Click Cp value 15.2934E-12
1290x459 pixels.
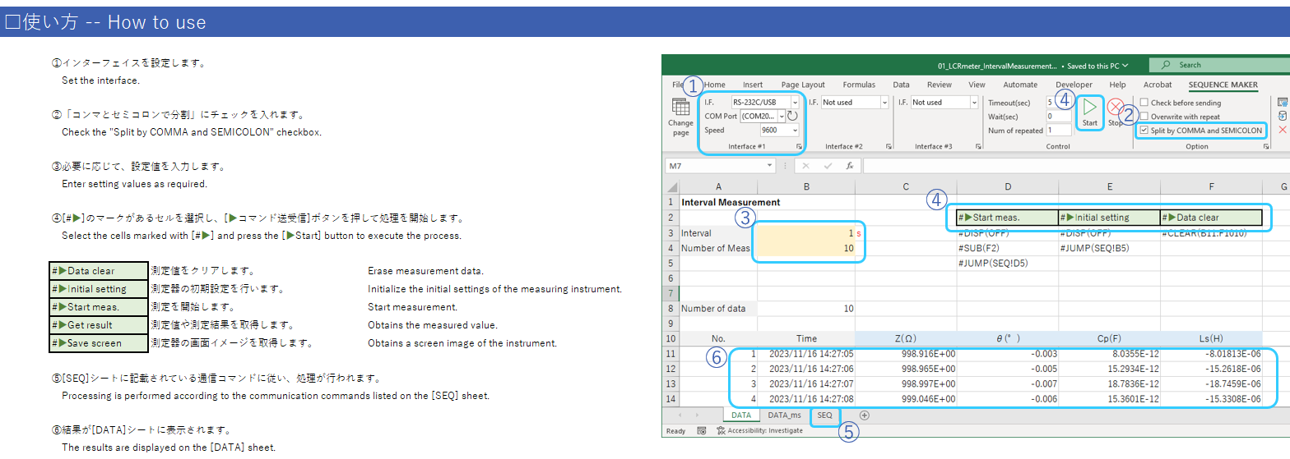pos(1109,369)
